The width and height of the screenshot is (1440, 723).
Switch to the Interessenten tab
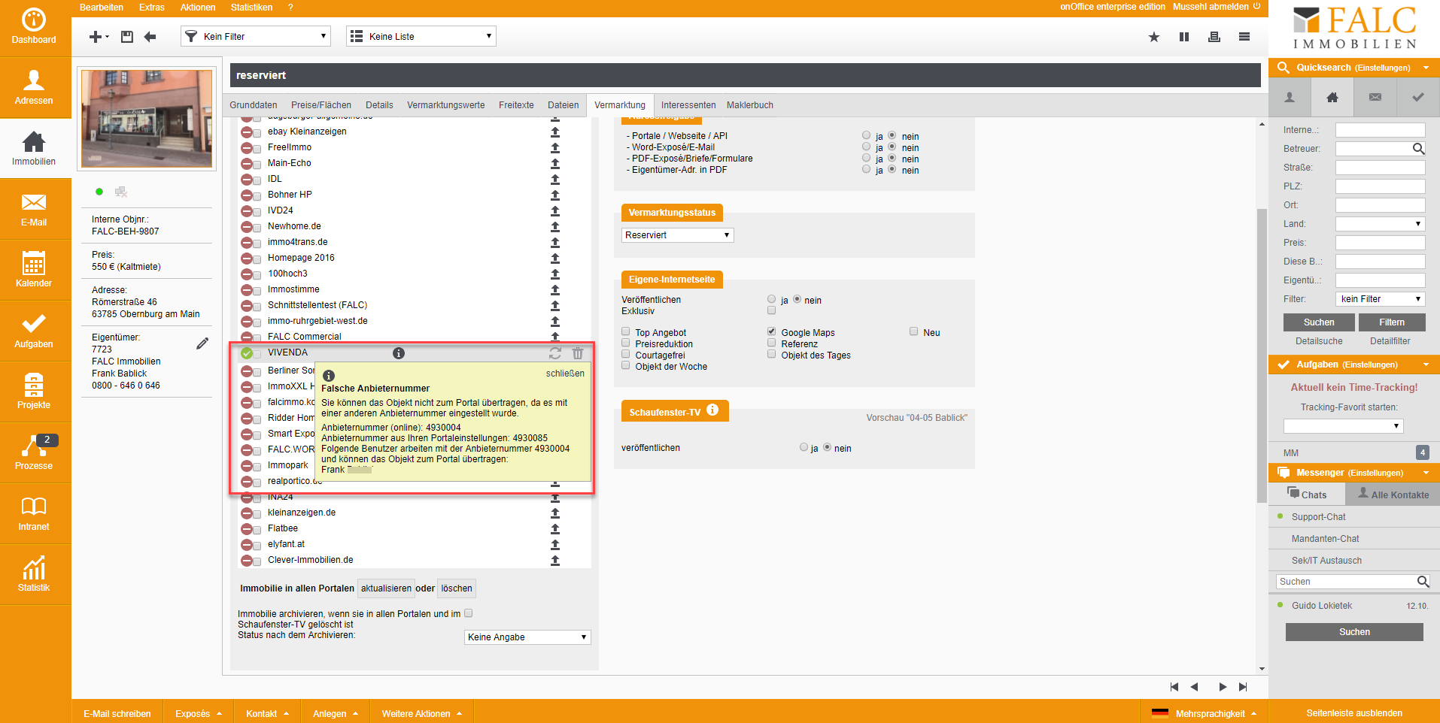688,105
